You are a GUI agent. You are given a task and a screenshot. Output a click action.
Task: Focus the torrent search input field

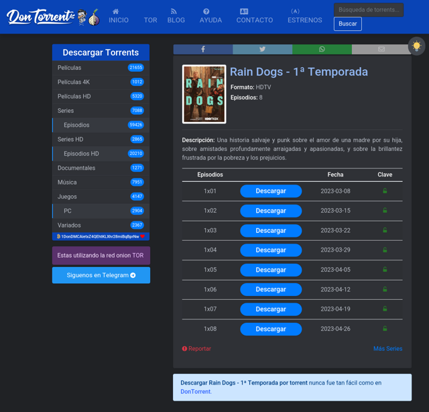368,10
